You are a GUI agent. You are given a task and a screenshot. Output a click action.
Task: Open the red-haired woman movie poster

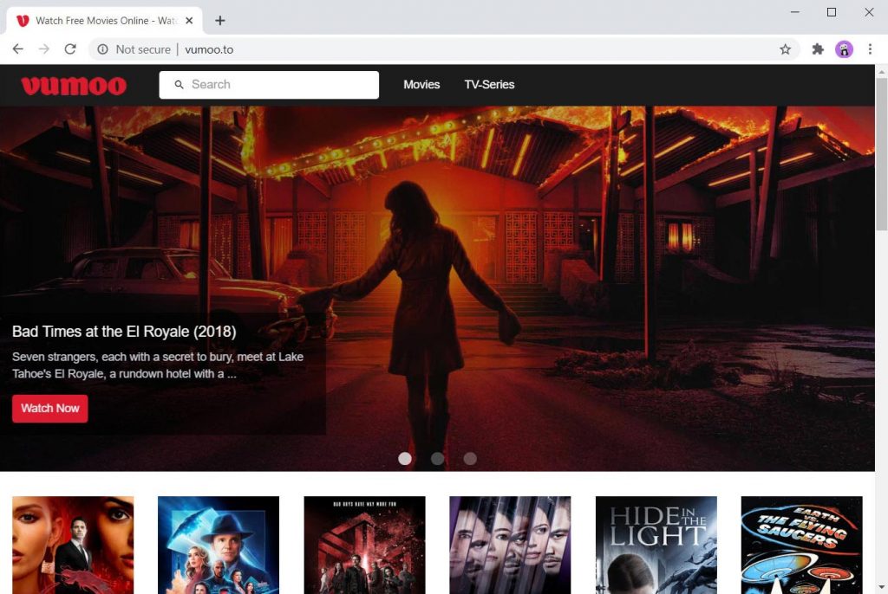73,545
